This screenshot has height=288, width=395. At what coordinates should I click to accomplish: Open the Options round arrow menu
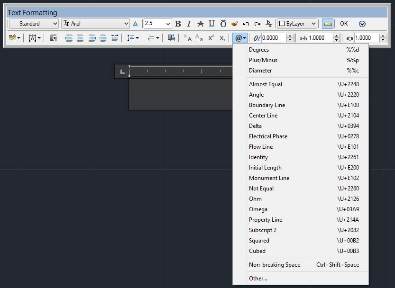(362, 24)
